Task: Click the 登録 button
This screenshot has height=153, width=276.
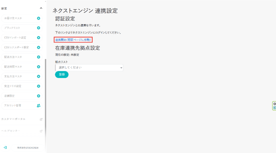Action: (x=62, y=74)
